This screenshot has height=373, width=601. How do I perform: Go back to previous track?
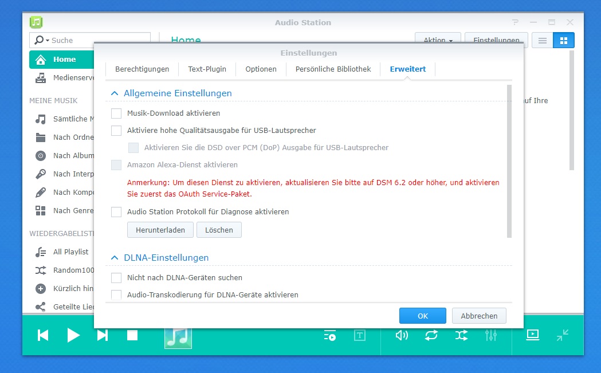[43, 335]
